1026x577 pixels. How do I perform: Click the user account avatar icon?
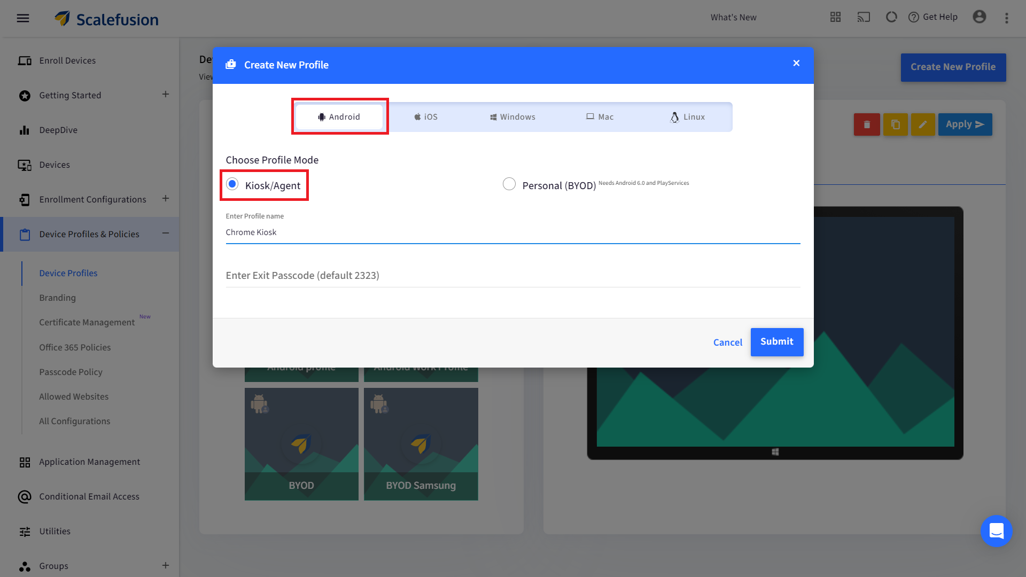click(x=979, y=17)
